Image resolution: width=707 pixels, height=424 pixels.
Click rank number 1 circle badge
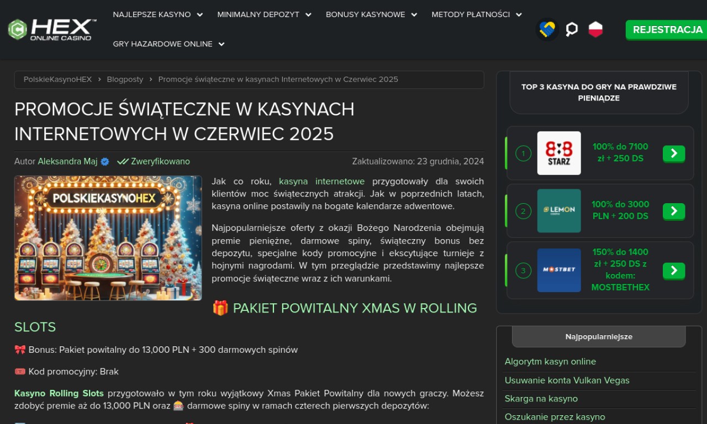click(x=523, y=153)
